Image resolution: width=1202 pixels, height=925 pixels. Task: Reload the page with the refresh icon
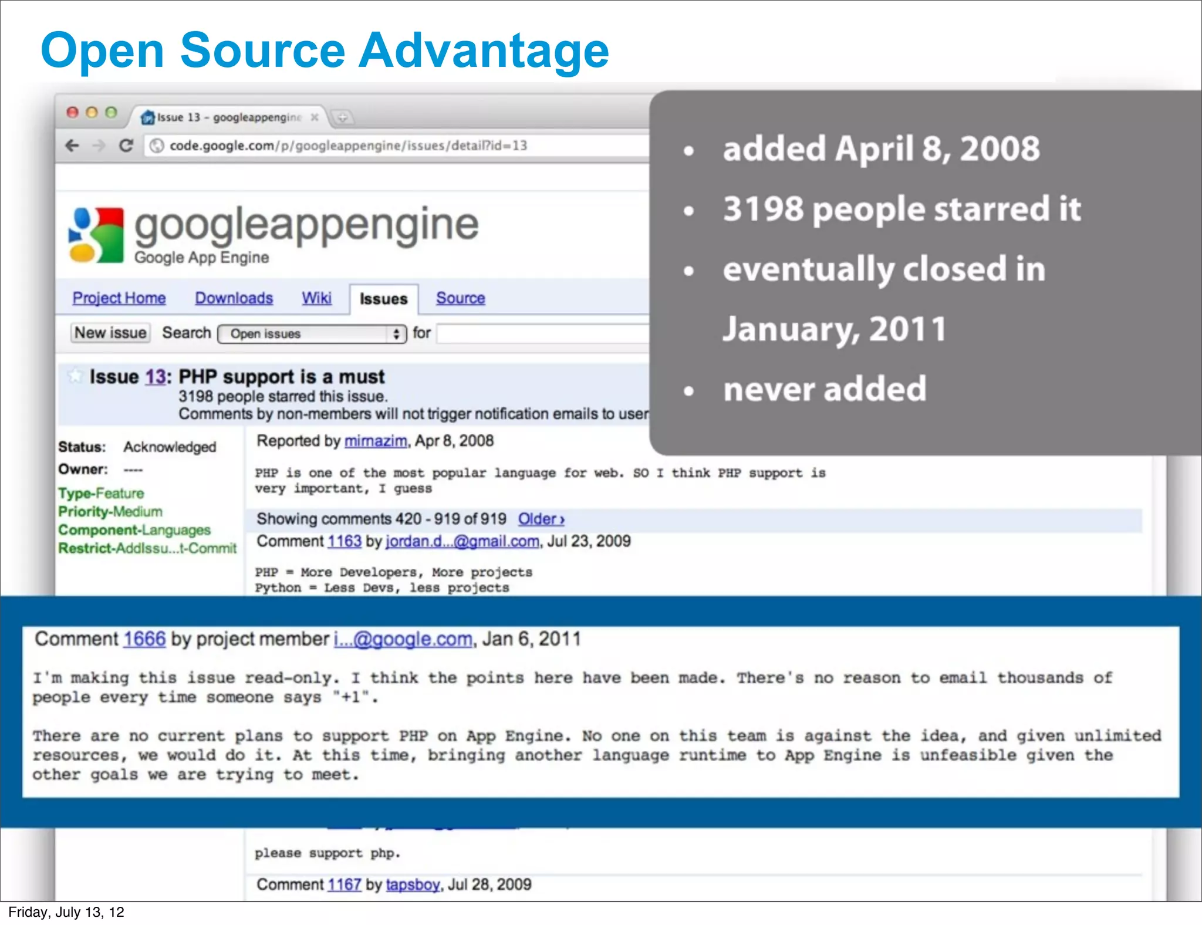126,145
